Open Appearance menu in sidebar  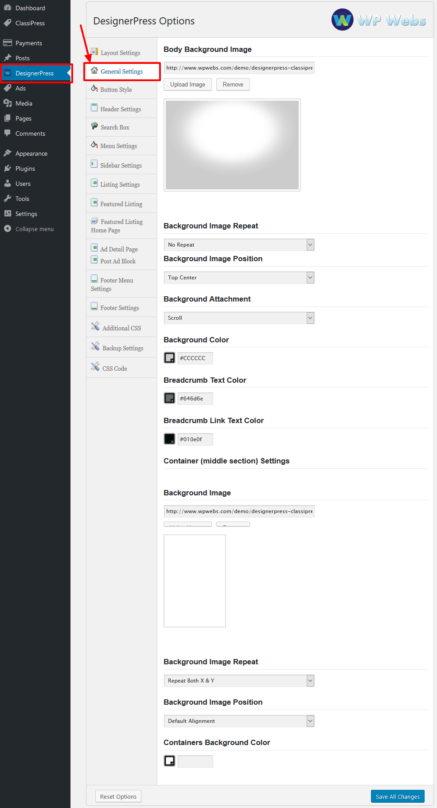[x=35, y=153]
